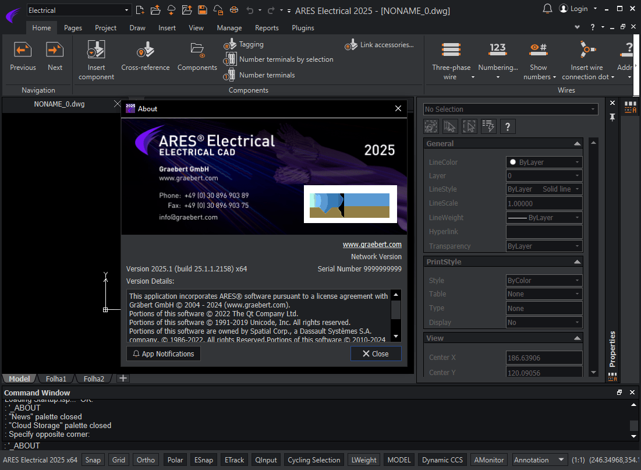Open the Components tool

[197, 56]
